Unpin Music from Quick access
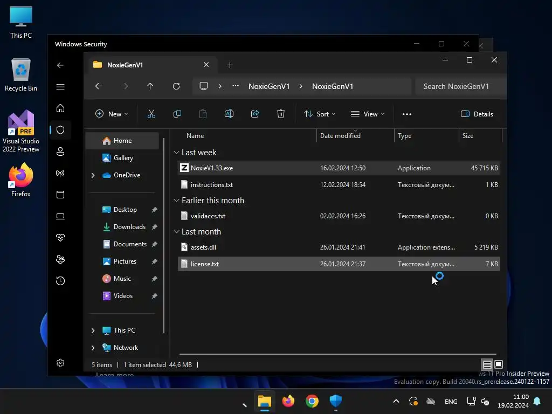Image resolution: width=552 pixels, height=414 pixels. pyautogui.click(x=154, y=279)
